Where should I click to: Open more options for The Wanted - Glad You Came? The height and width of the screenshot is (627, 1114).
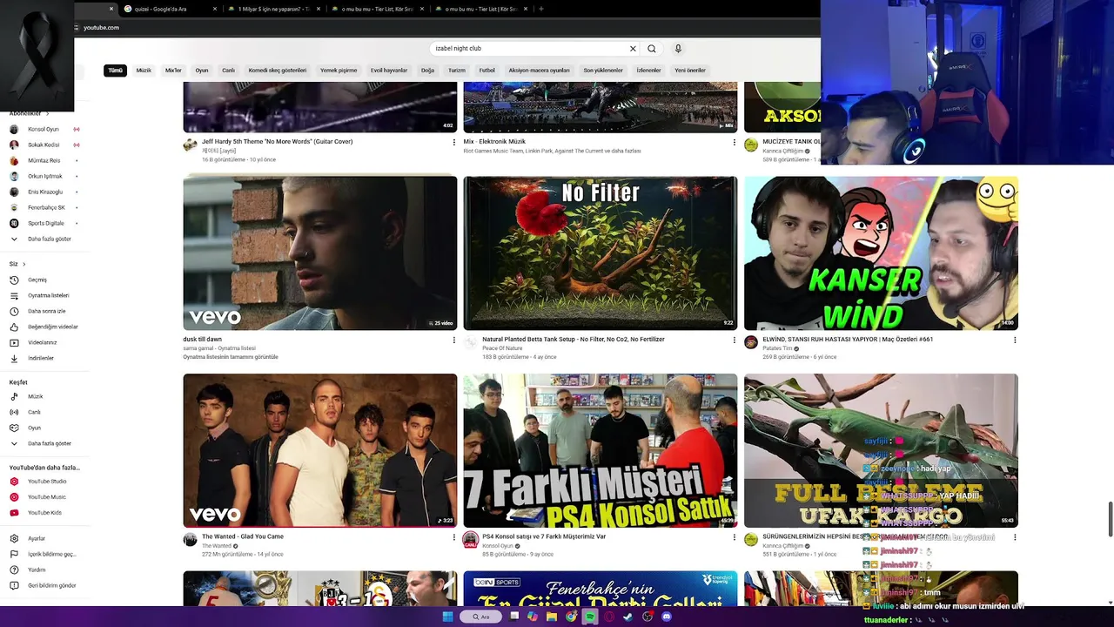(453, 537)
